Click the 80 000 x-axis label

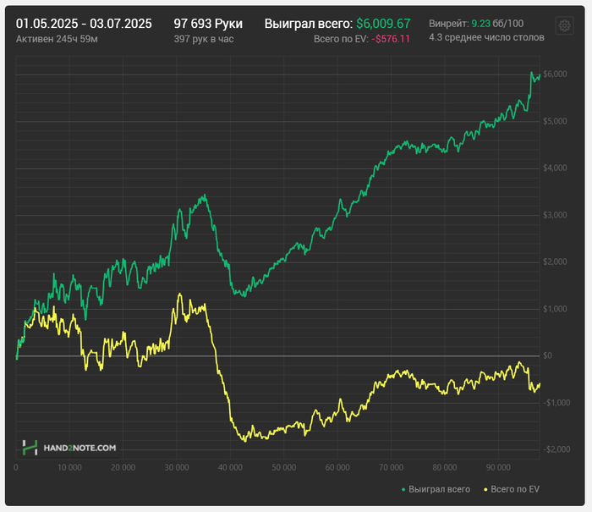(445, 468)
